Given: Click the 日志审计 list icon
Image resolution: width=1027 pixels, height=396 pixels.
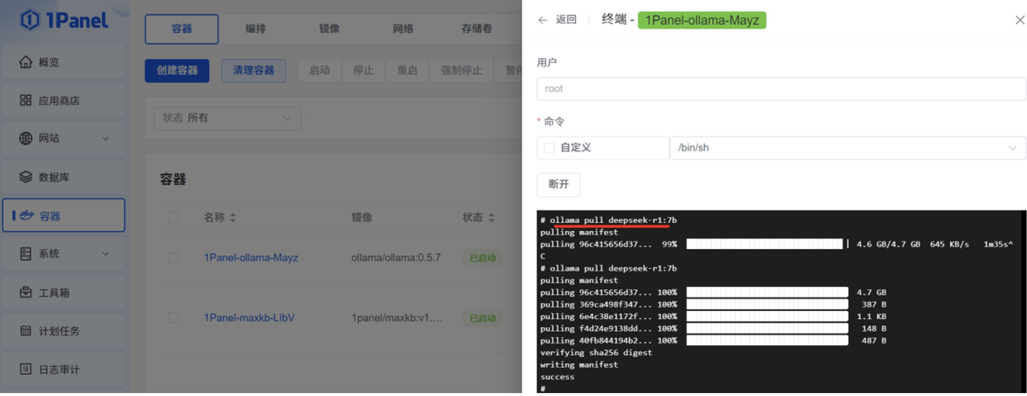Looking at the screenshot, I should point(25,369).
